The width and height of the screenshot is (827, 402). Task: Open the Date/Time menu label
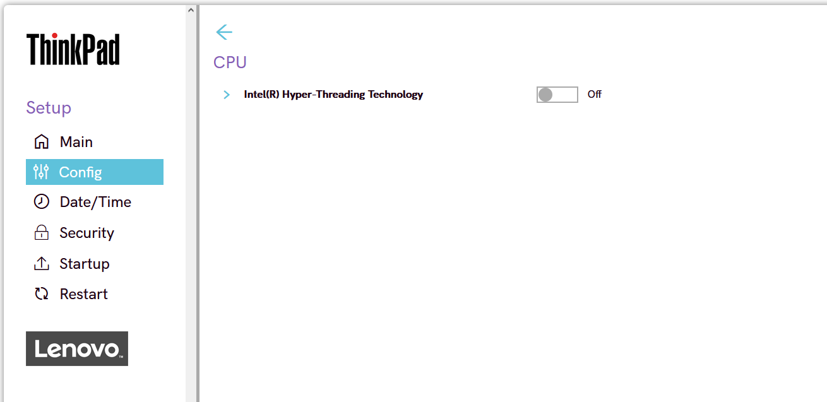click(x=95, y=202)
